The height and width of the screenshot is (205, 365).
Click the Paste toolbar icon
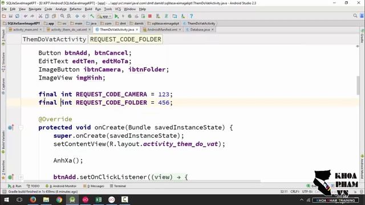tap(54, 16)
